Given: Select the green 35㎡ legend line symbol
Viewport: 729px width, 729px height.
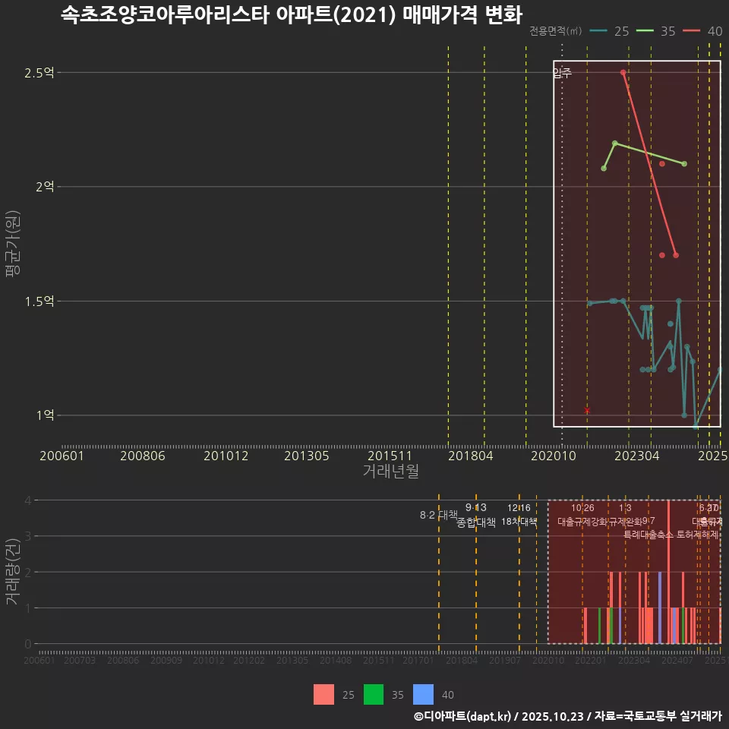Looking at the screenshot, I should tap(645, 31).
